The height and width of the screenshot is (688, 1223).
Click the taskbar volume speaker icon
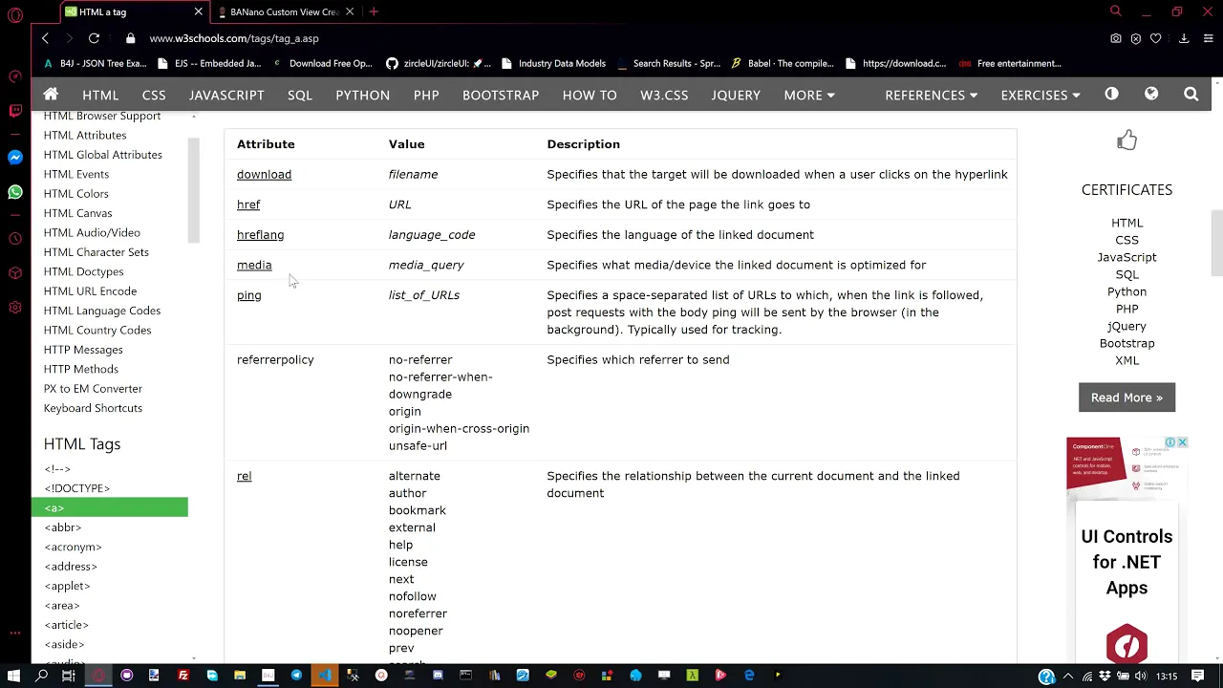(1140, 676)
